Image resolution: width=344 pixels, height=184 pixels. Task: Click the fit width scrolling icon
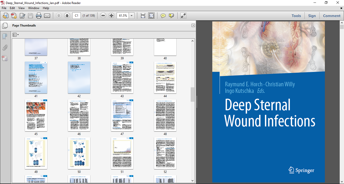[143, 16]
